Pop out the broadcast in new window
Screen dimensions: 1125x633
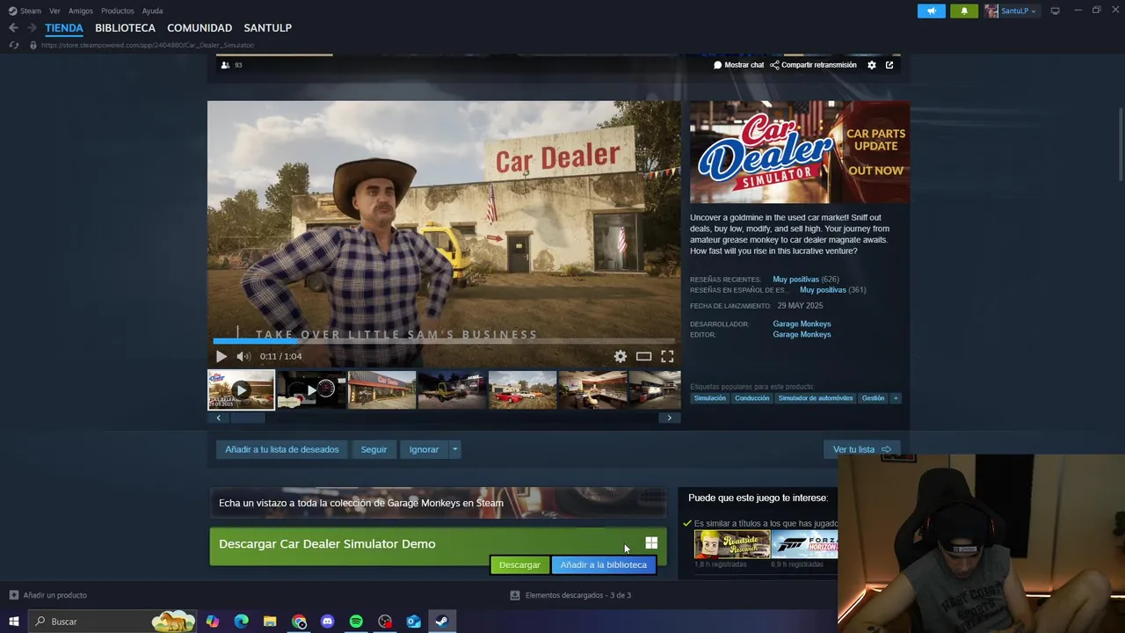coord(889,65)
